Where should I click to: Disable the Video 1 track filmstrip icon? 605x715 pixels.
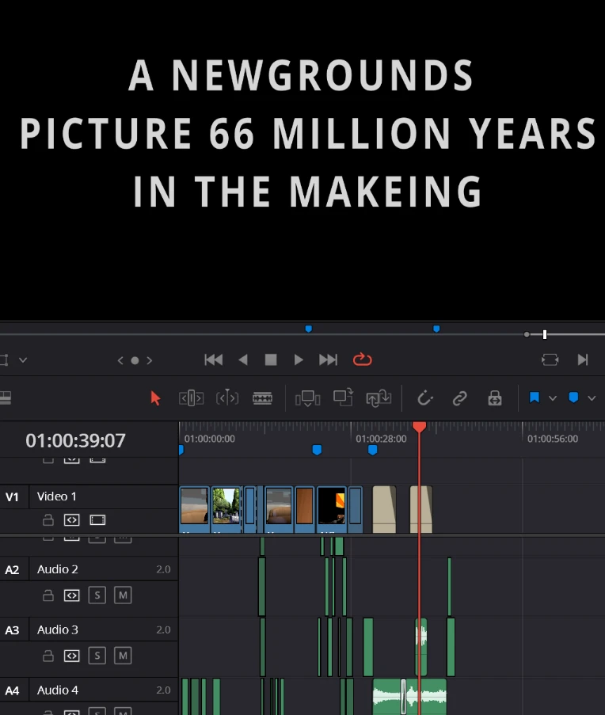click(97, 520)
